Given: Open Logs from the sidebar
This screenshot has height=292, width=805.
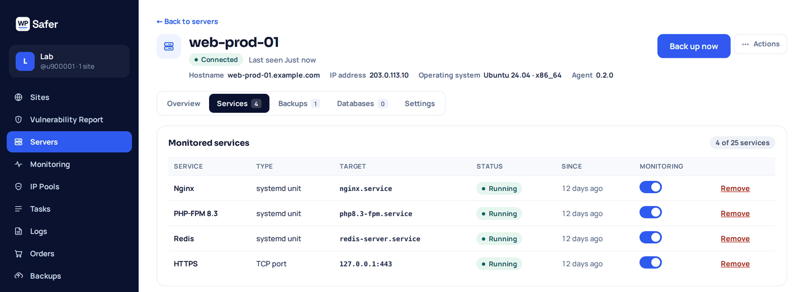Looking at the screenshot, I should click(69, 231).
